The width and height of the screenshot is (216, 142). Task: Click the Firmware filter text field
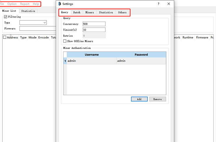pos(37,29)
